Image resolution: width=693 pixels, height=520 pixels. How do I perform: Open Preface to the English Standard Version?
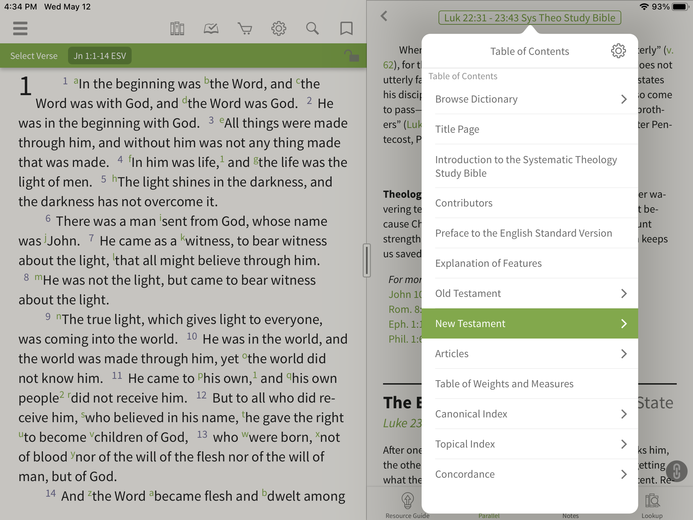click(530, 233)
